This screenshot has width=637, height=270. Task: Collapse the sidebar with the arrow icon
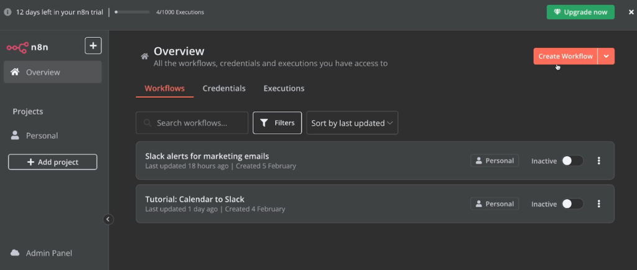pyautogui.click(x=108, y=219)
